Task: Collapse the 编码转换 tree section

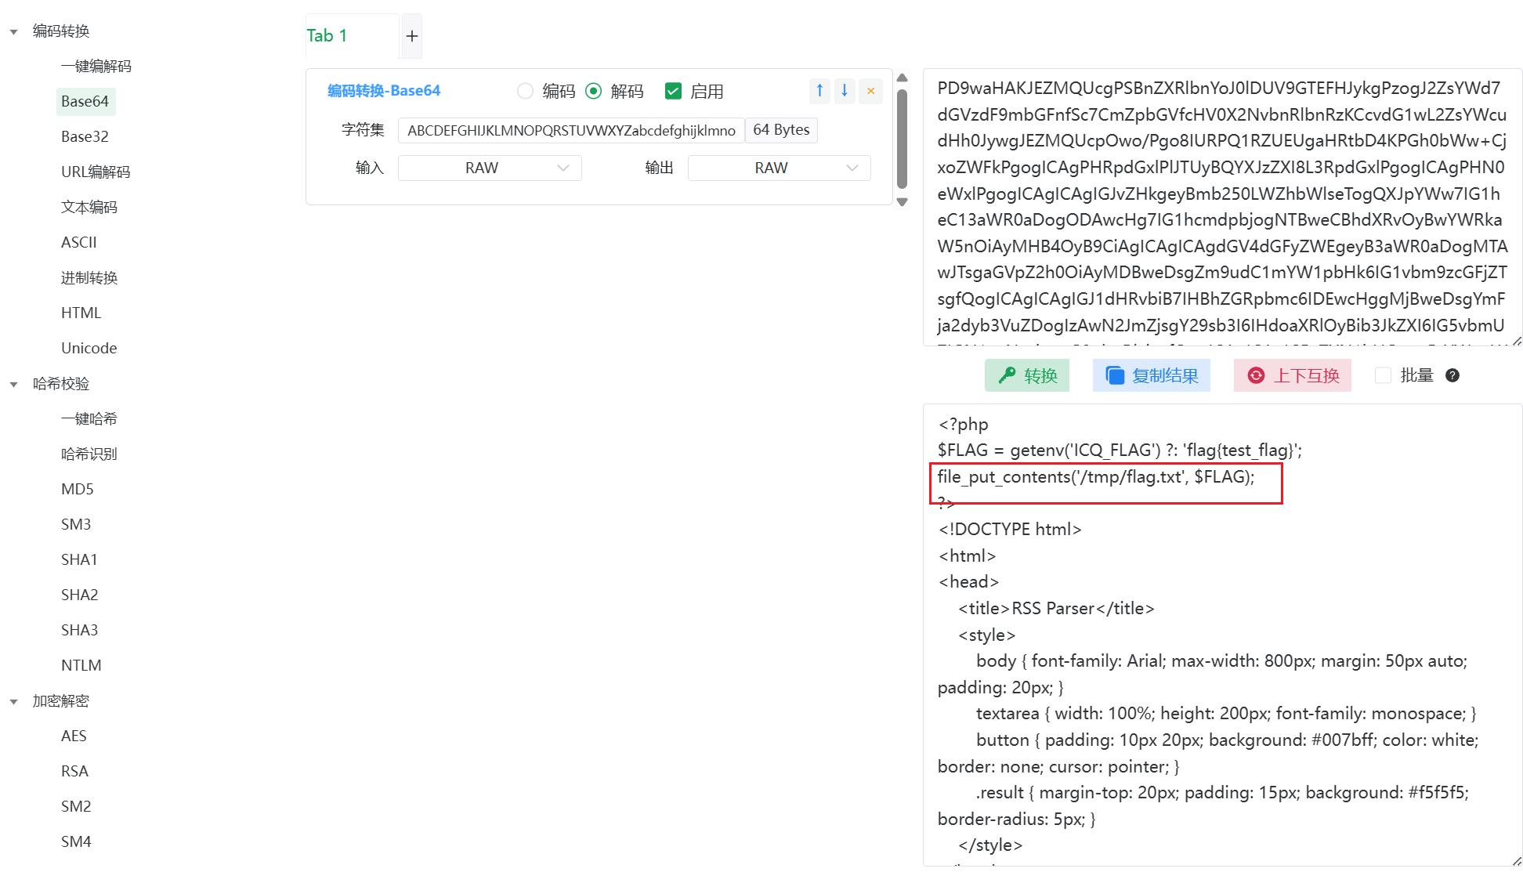Action: [x=13, y=32]
